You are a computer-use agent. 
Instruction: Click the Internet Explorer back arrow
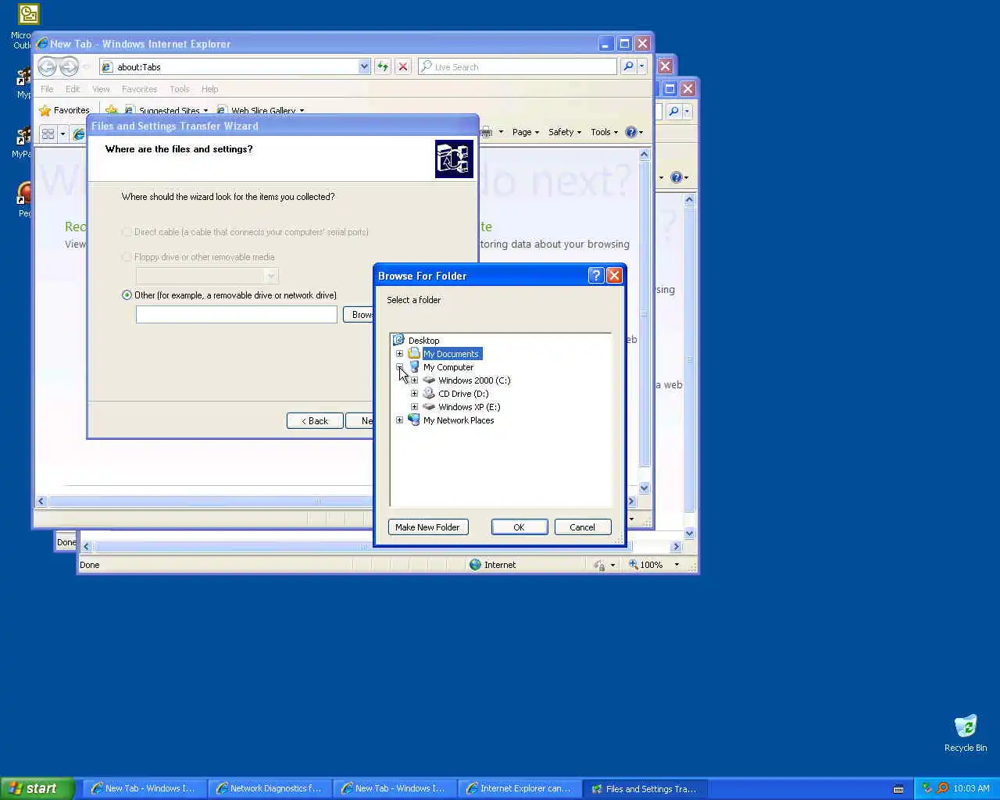tap(47, 66)
